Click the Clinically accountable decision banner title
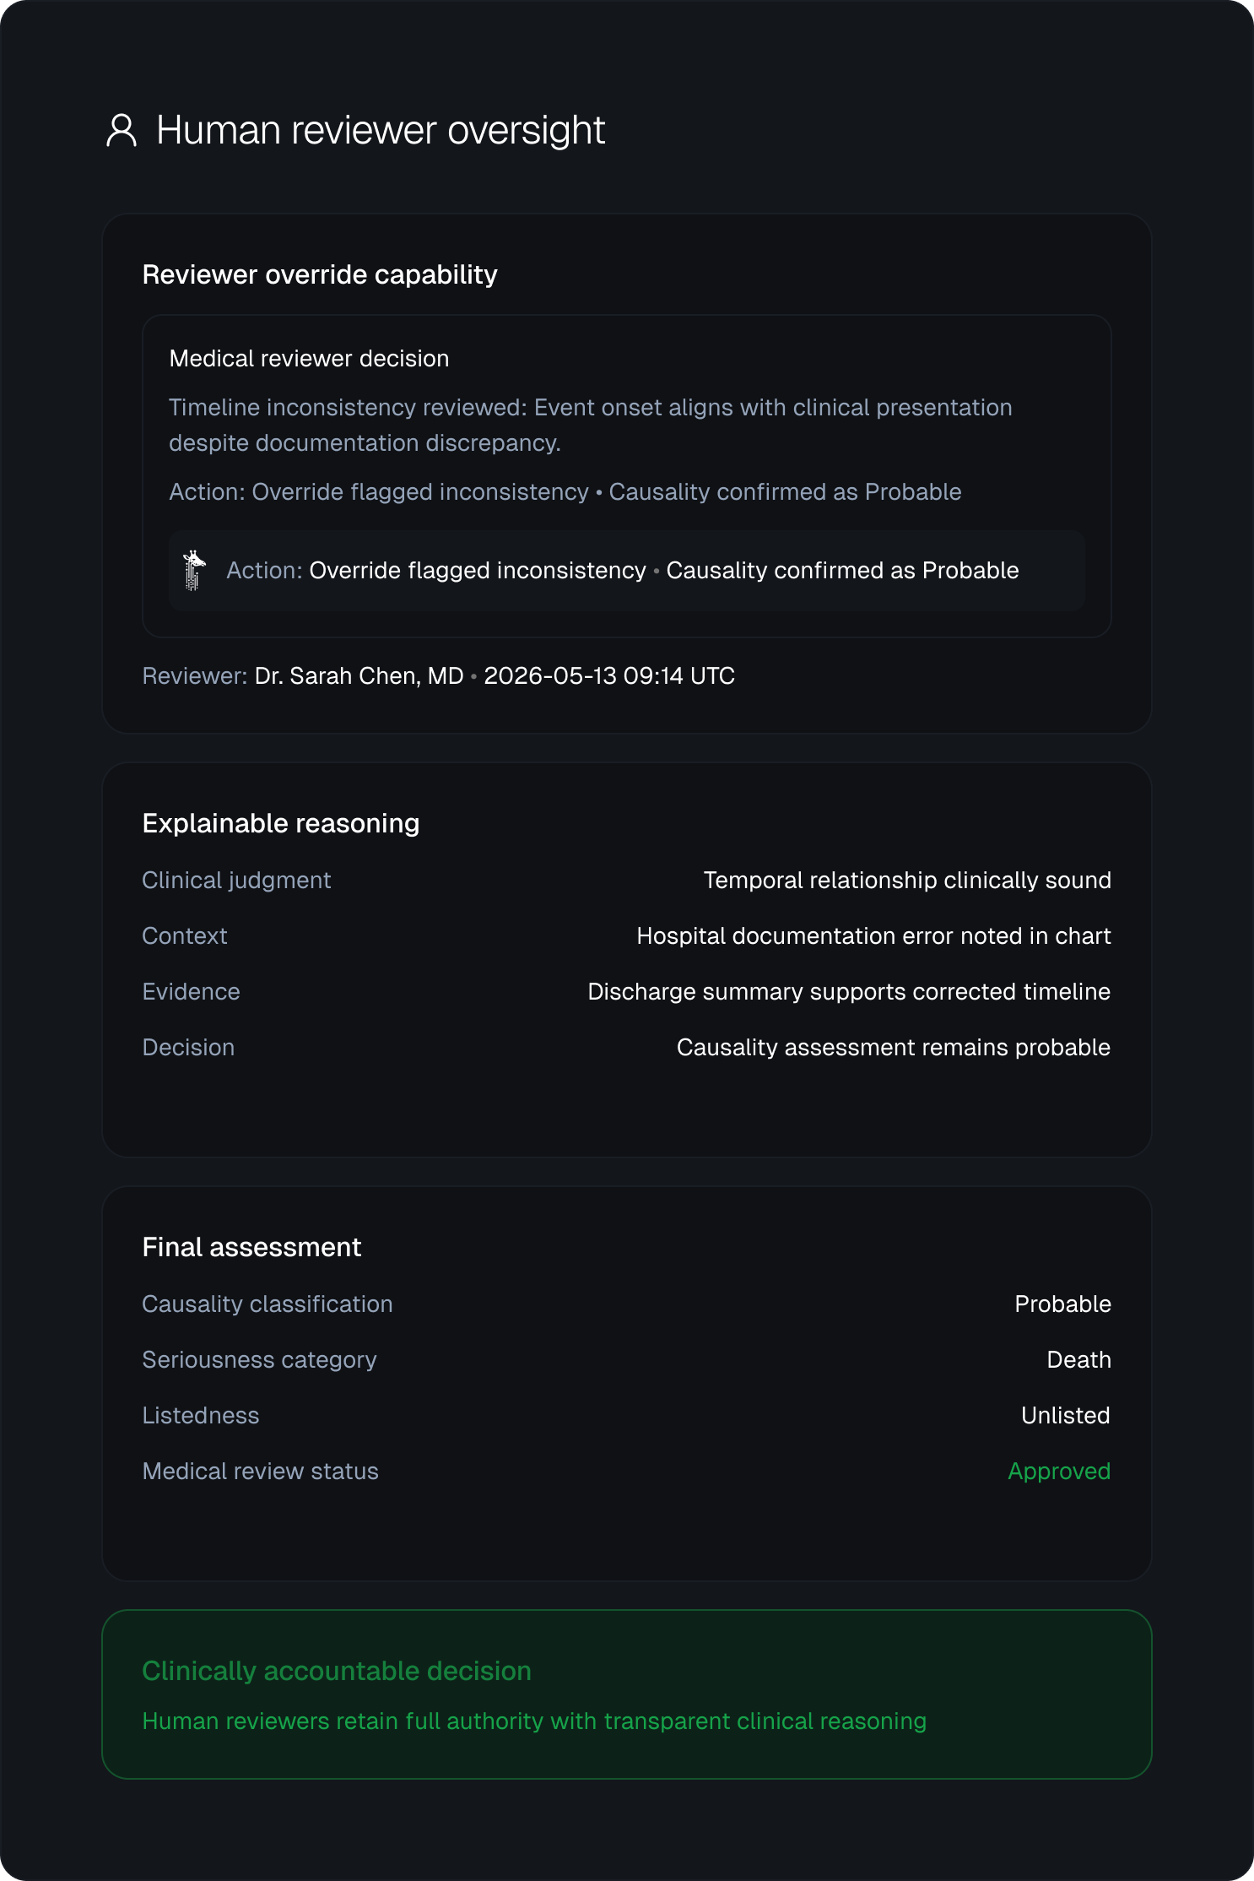Viewport: 1254px width, 1881px height. (x=337, y=1672)
